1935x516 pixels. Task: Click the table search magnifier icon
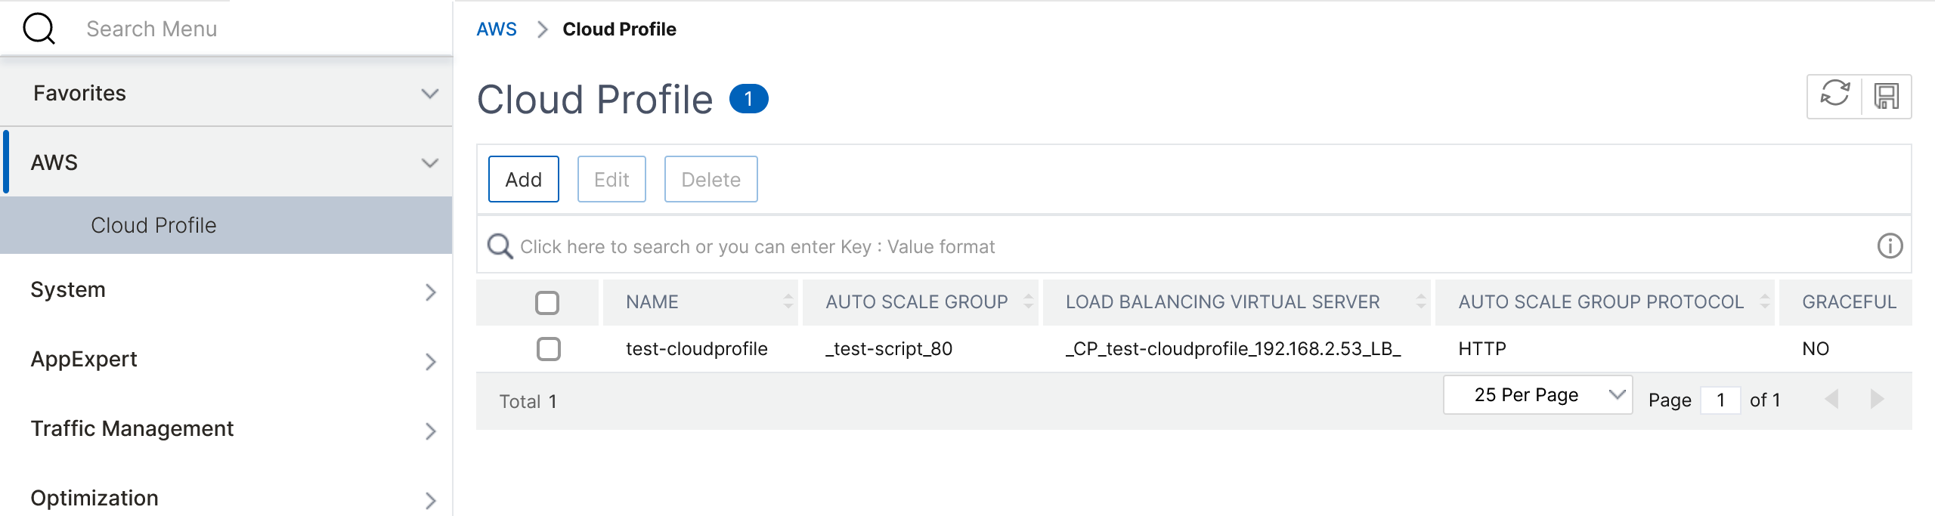click(500, 246)
